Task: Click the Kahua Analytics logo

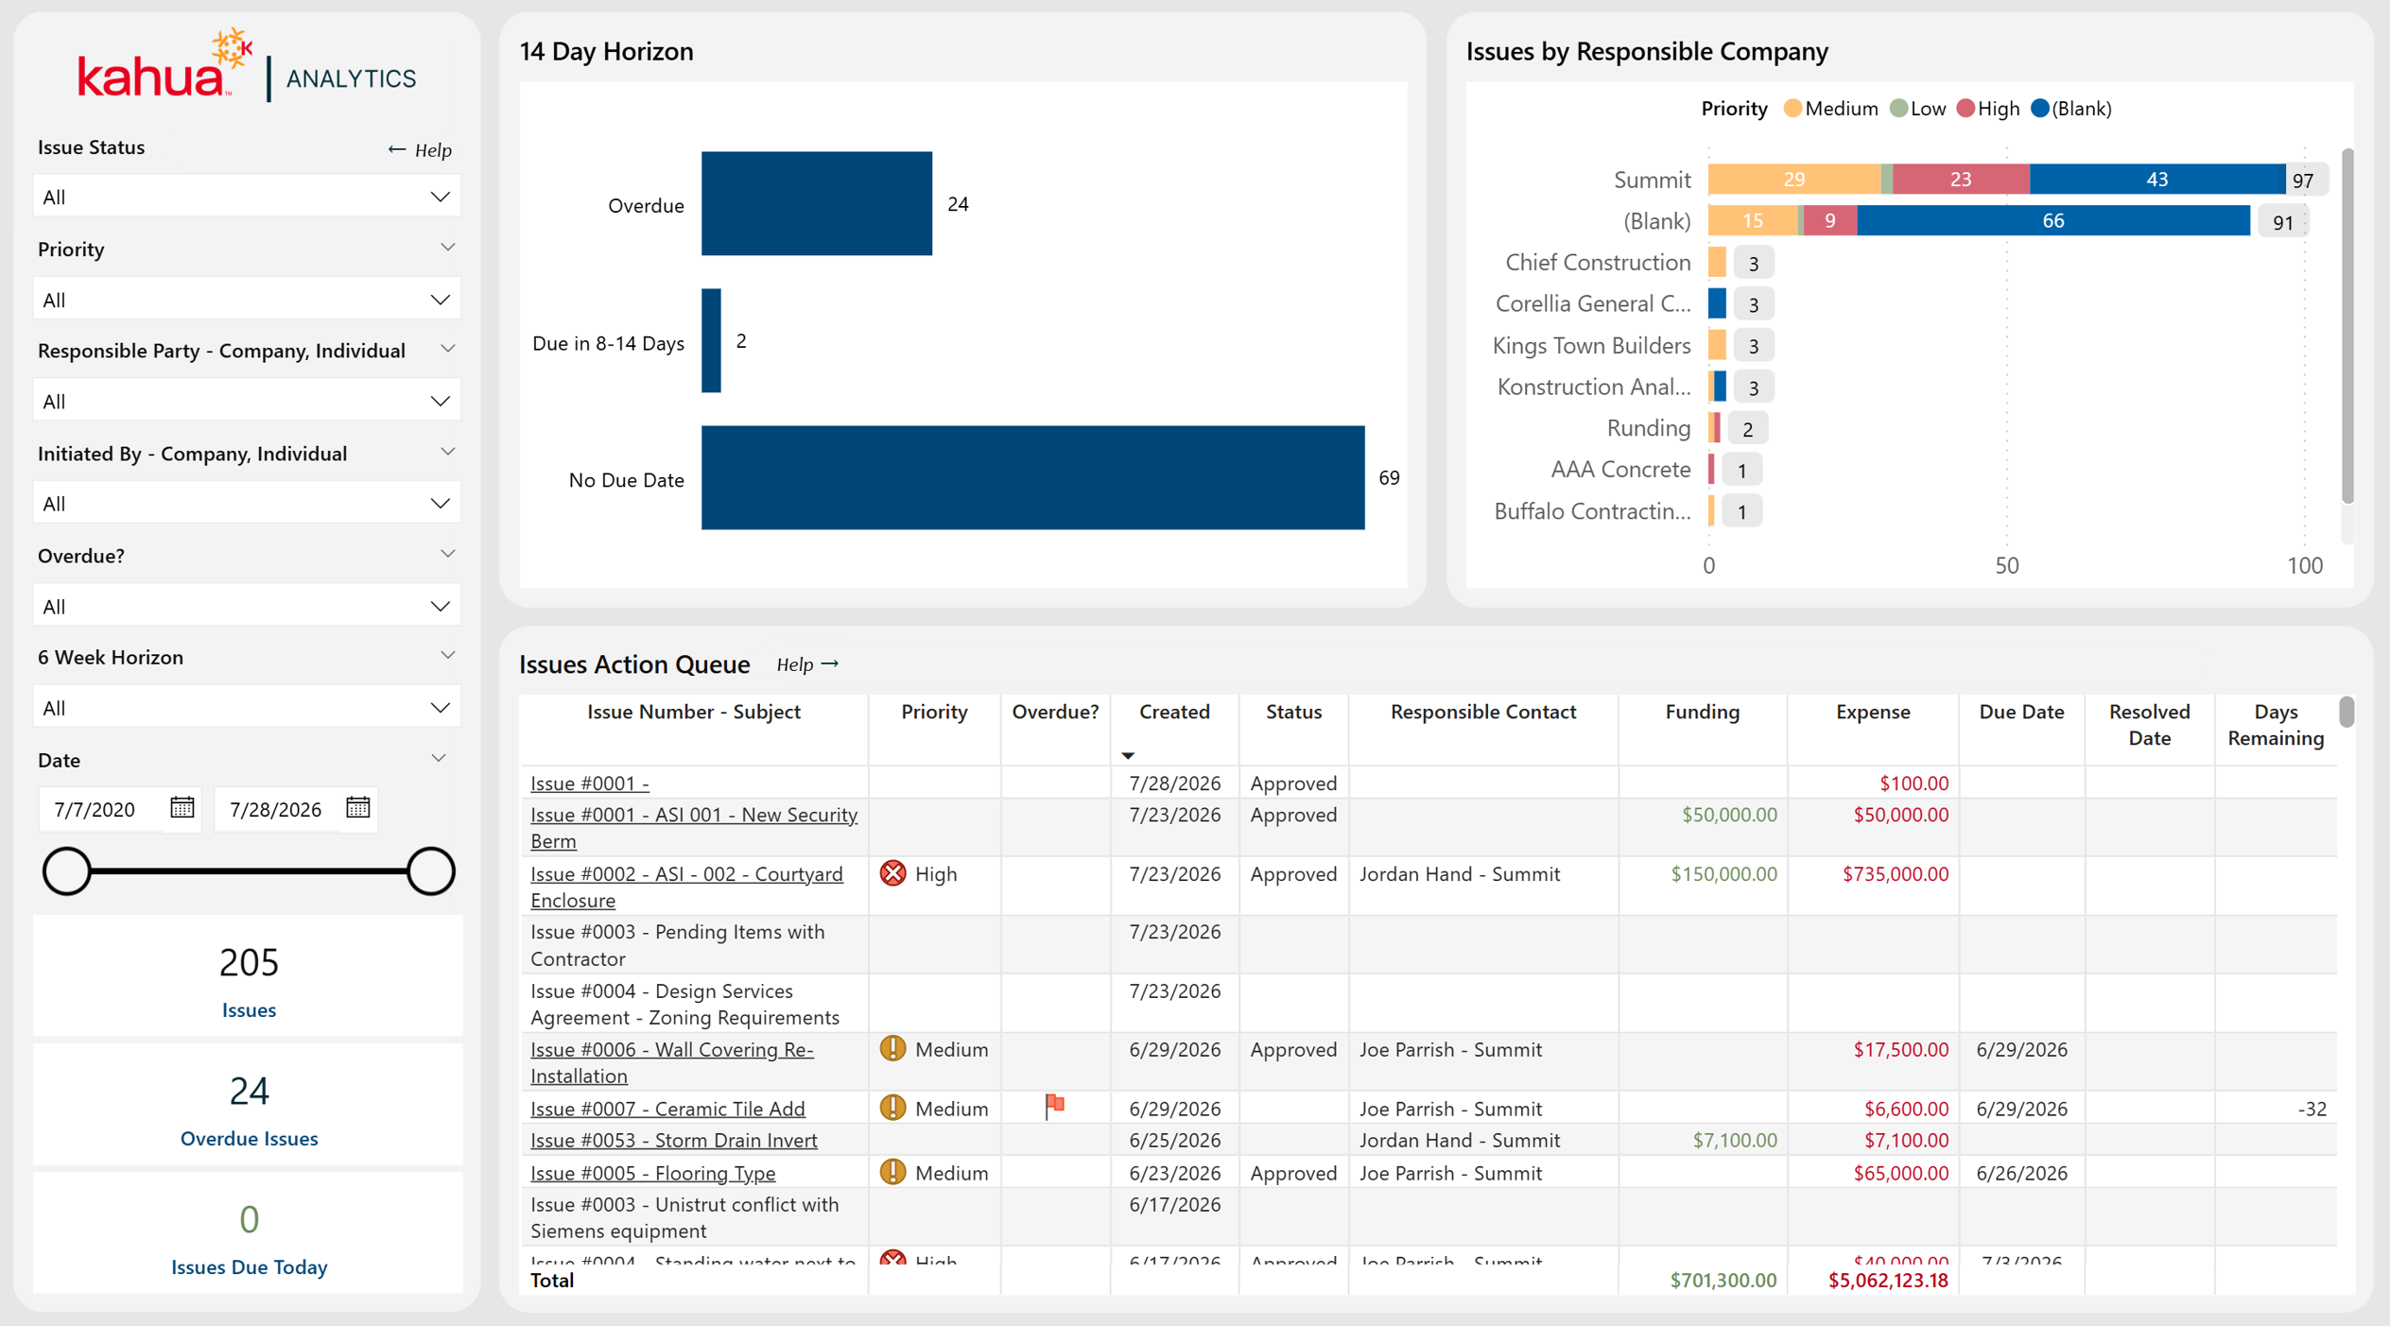Action: 246,66
